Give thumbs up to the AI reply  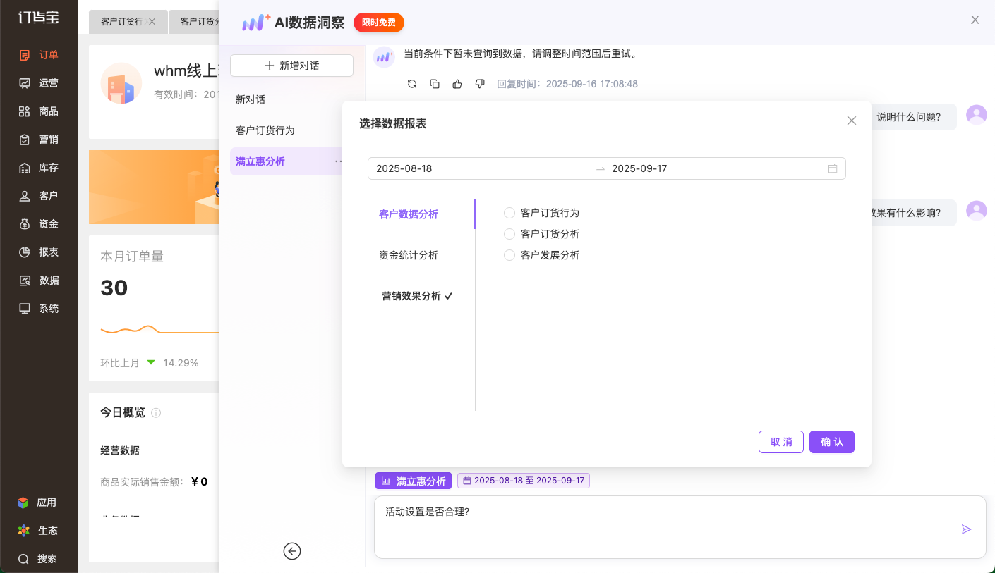click(457, 84)
